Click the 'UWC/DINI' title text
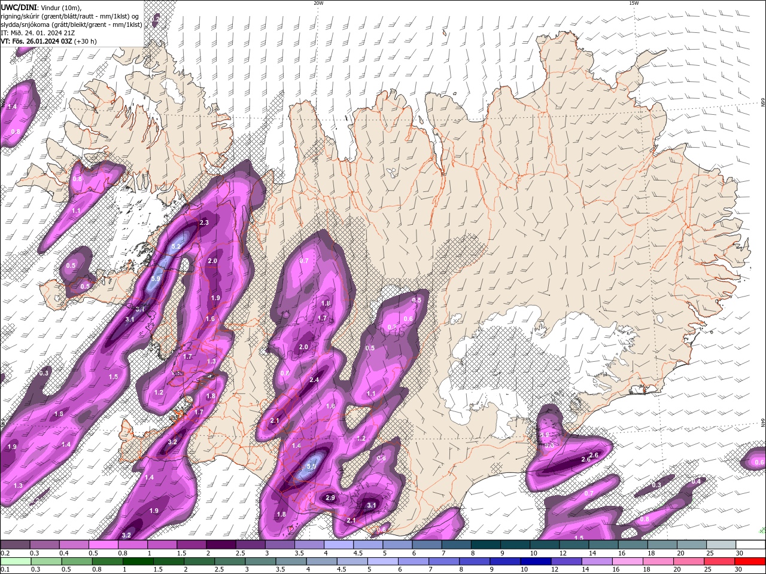Image resolution: width=766 pixels, height=574 pixels. (18, 7)
